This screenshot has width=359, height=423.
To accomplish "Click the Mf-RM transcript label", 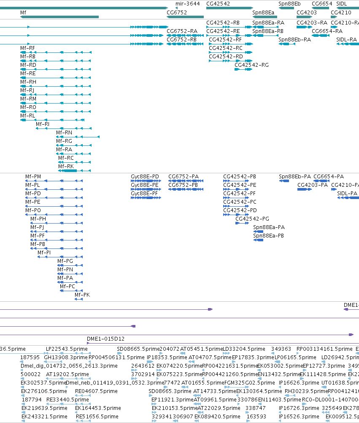I will click(28, 99).
